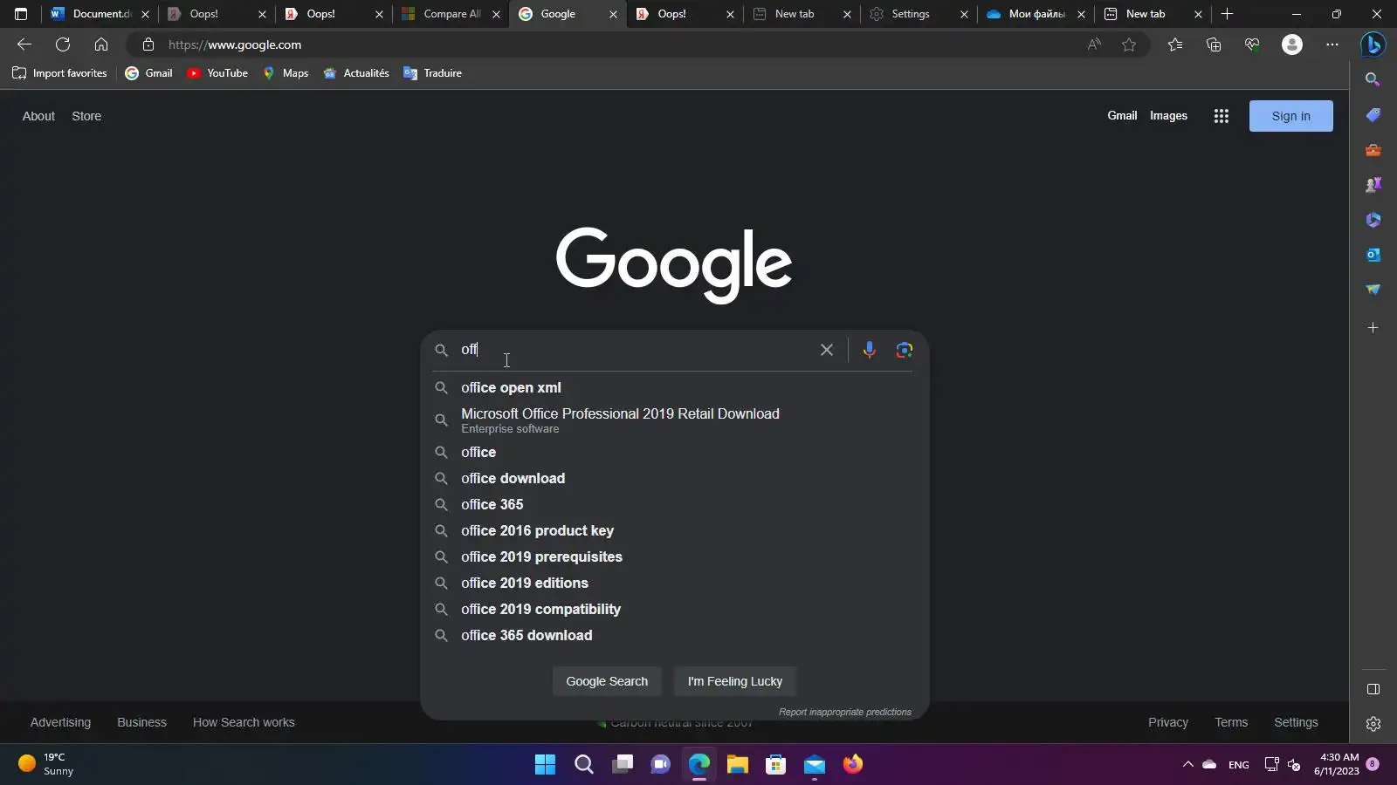Click the About link

(38, 116)
